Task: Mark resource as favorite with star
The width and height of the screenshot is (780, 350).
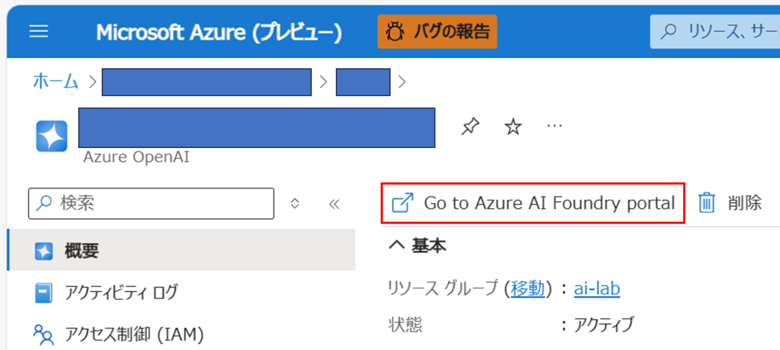Action: click(513, 127)
